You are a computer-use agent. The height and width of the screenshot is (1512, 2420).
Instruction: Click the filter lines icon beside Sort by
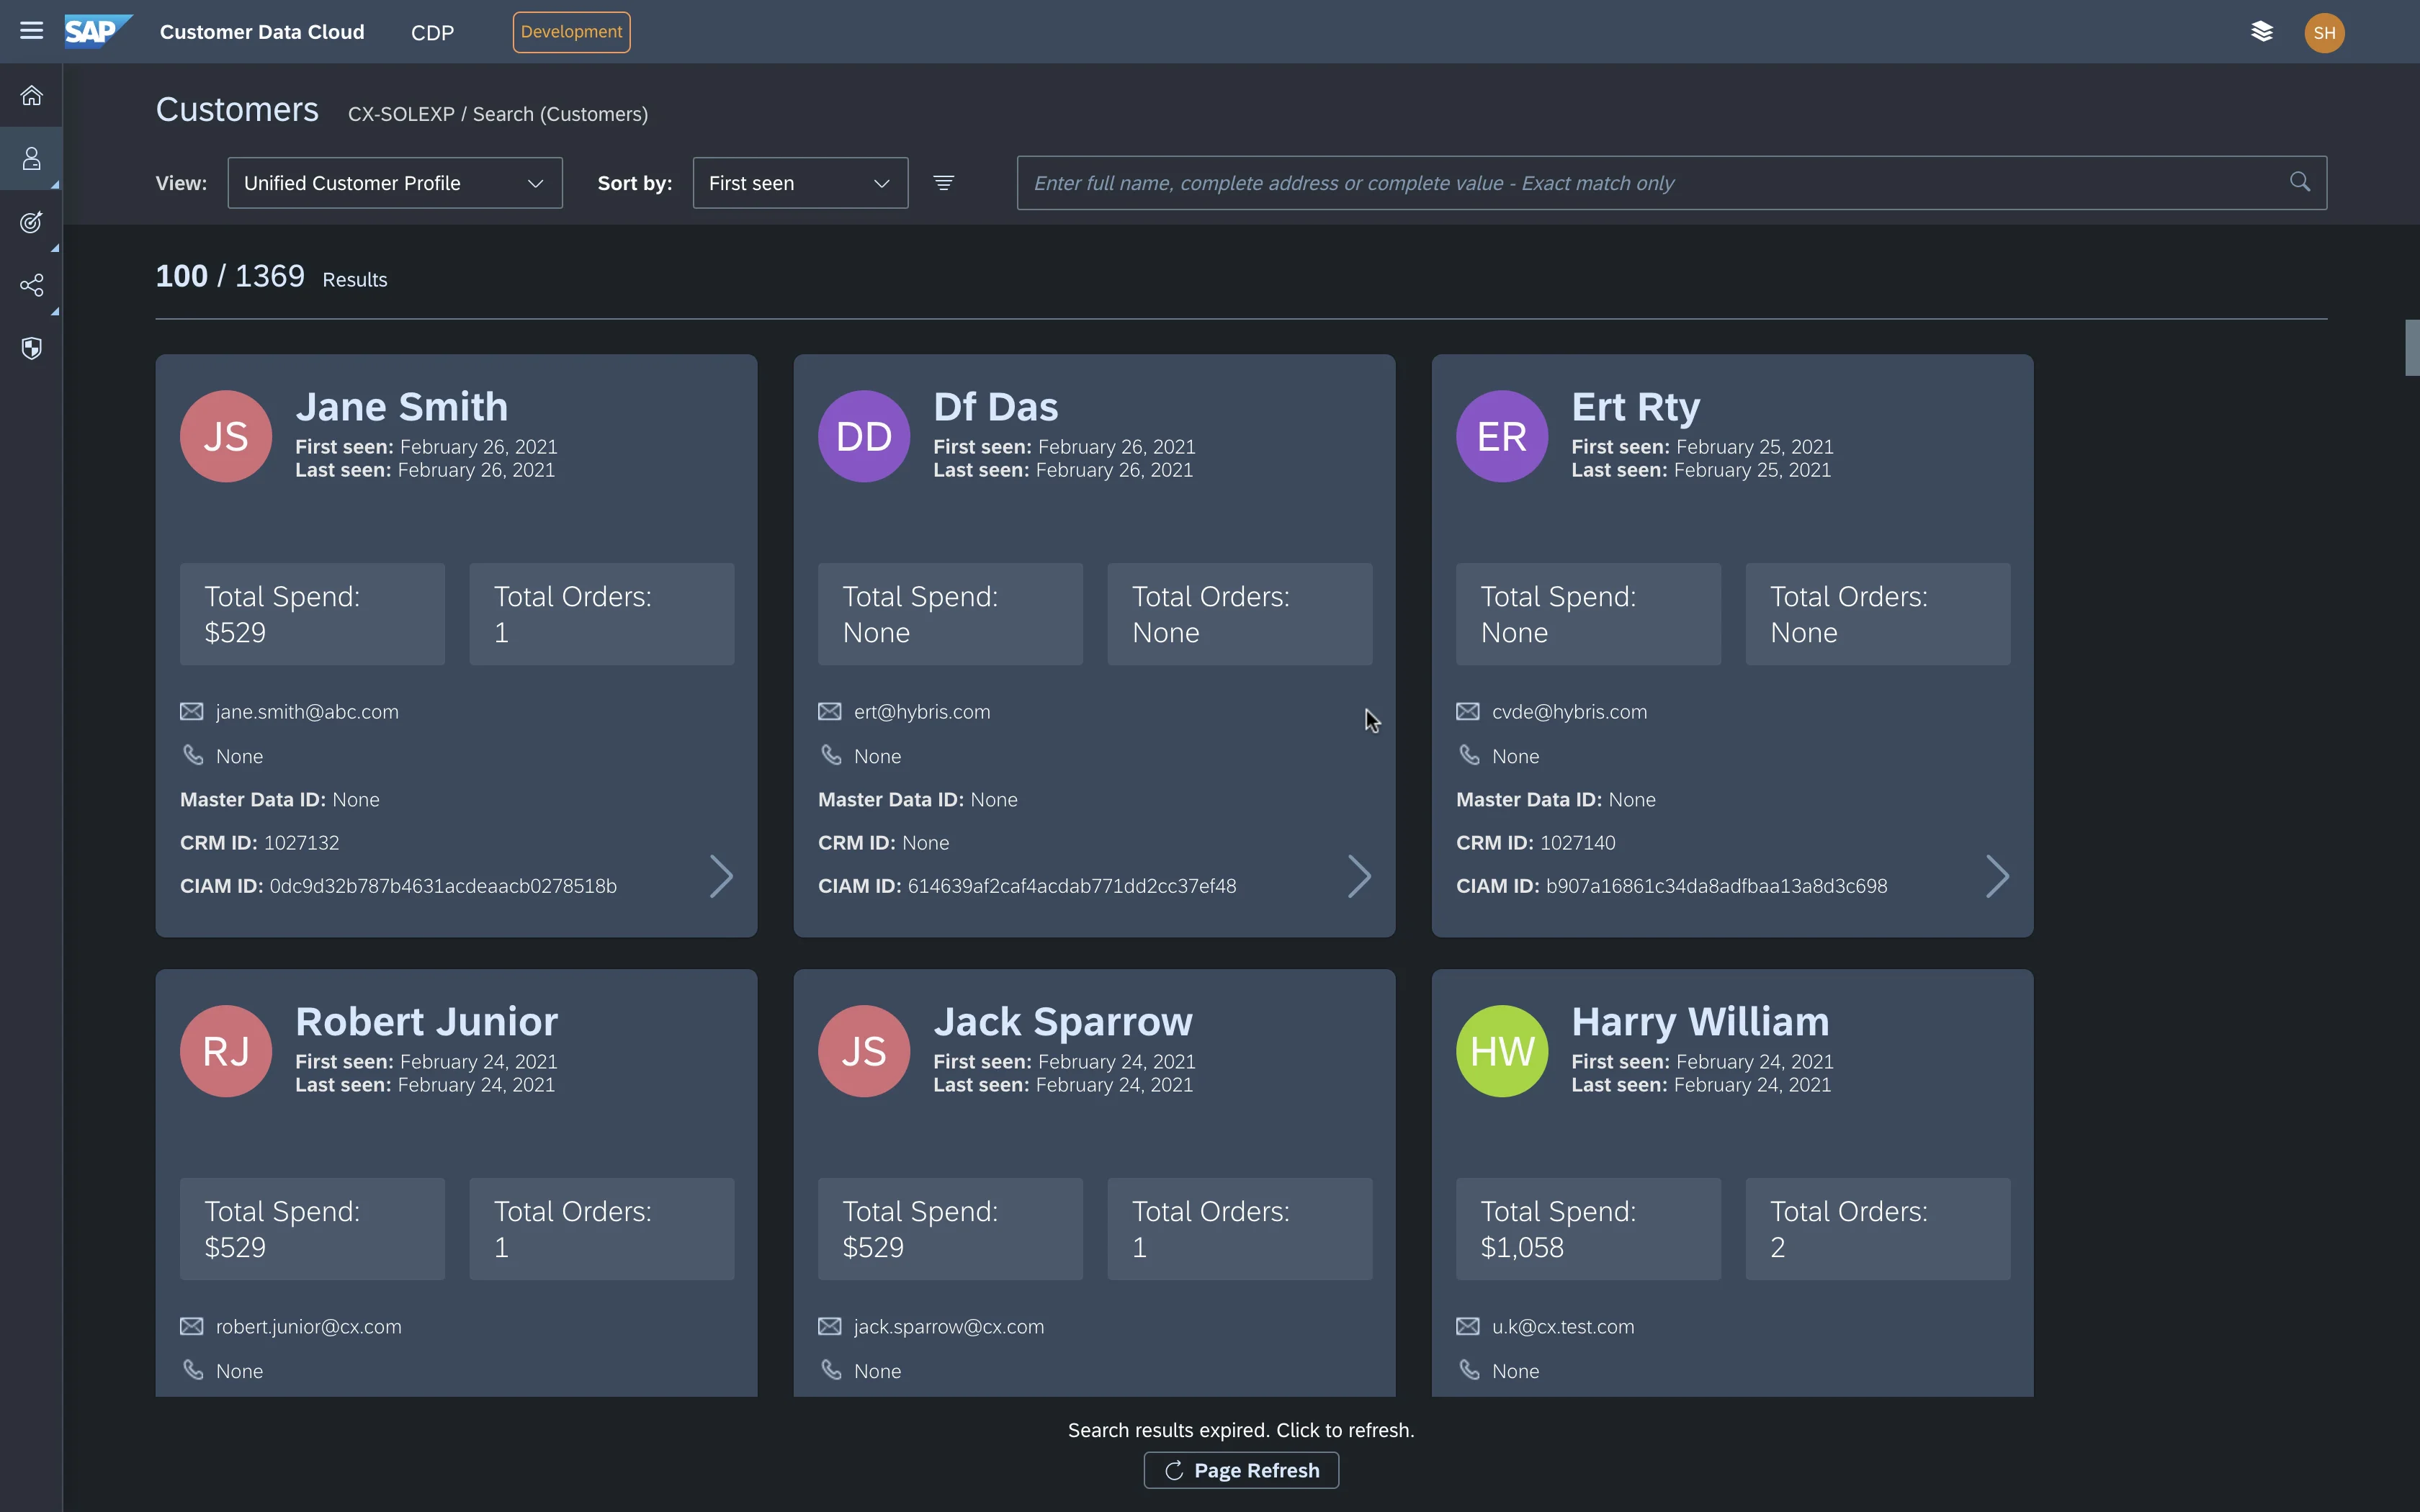pyautogui.click(x=943, y=183)
